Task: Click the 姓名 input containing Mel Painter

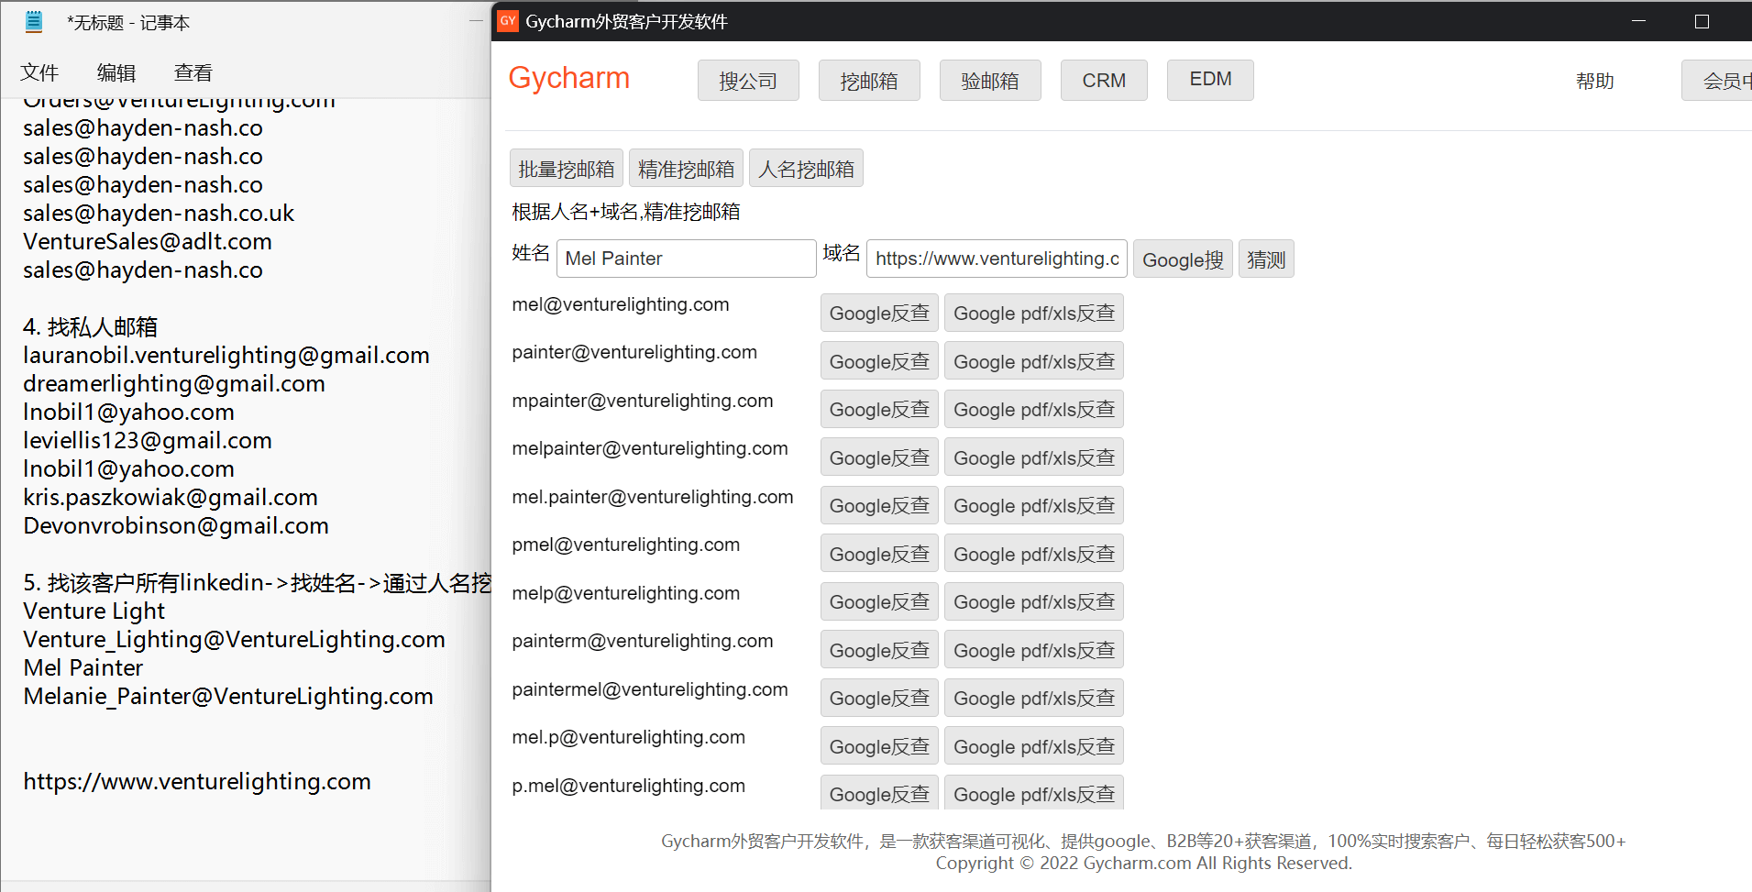Action: pos(686,259)
